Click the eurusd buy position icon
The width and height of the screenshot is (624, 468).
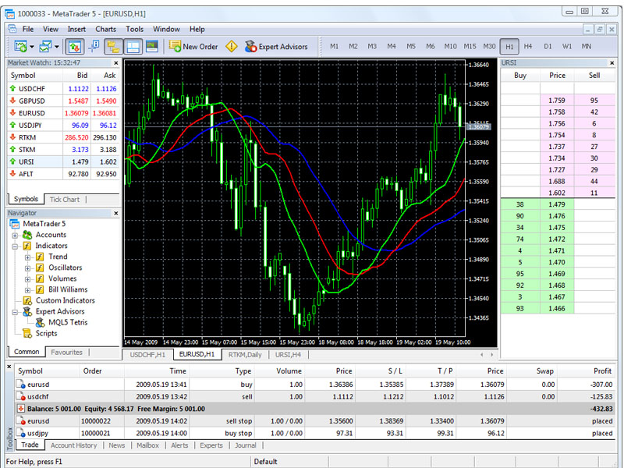click(21, 385)
